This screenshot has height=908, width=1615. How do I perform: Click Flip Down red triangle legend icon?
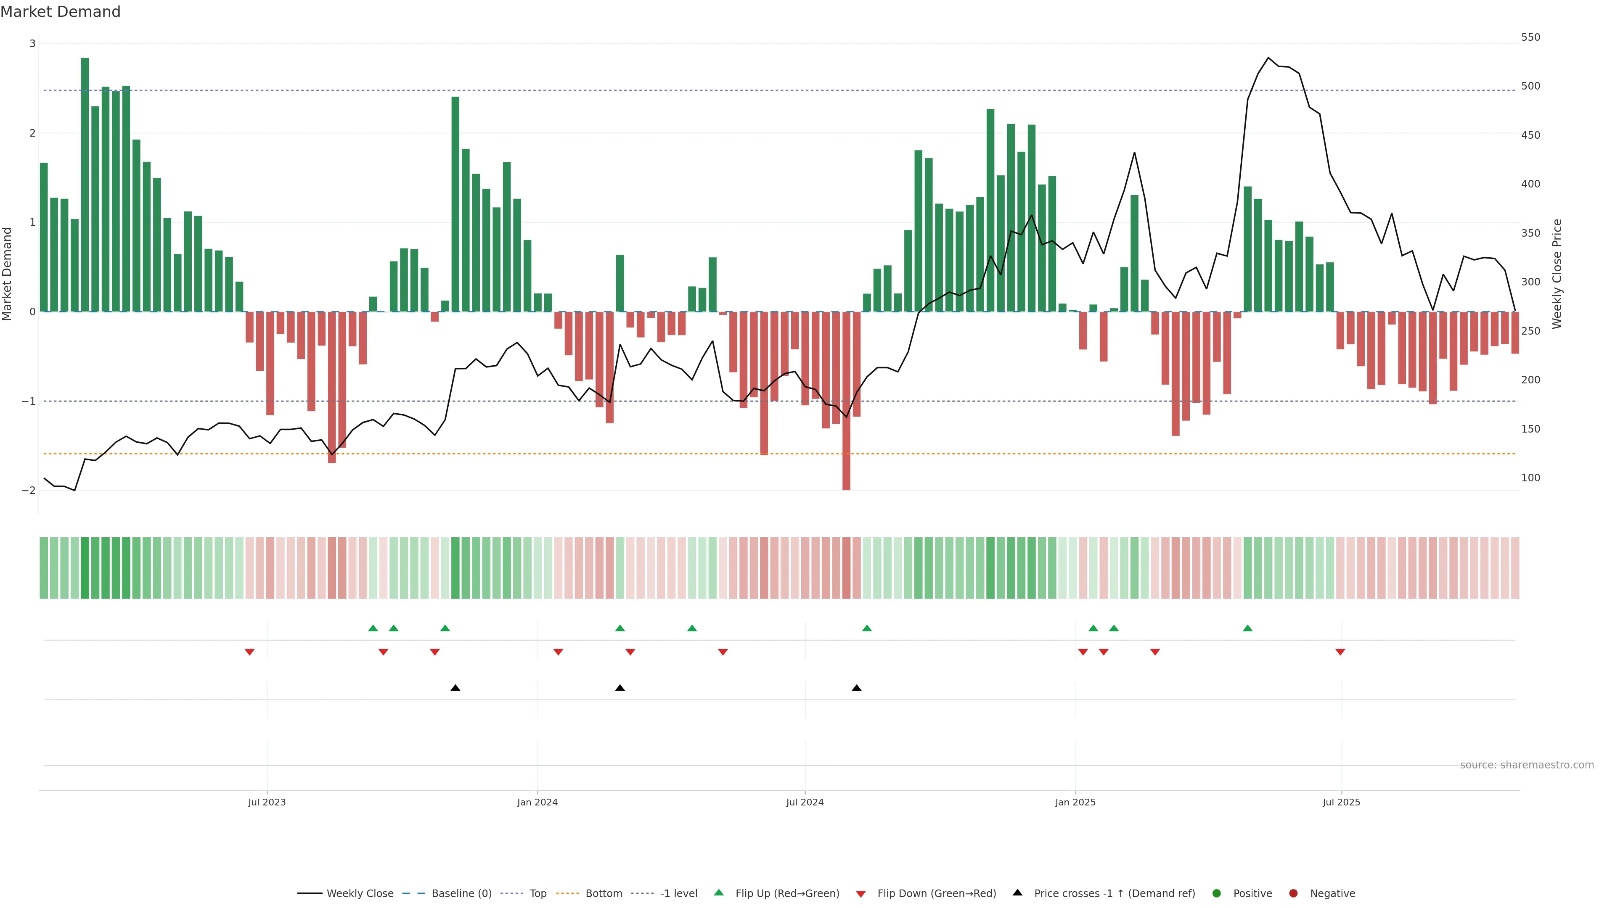pos(861,894)
